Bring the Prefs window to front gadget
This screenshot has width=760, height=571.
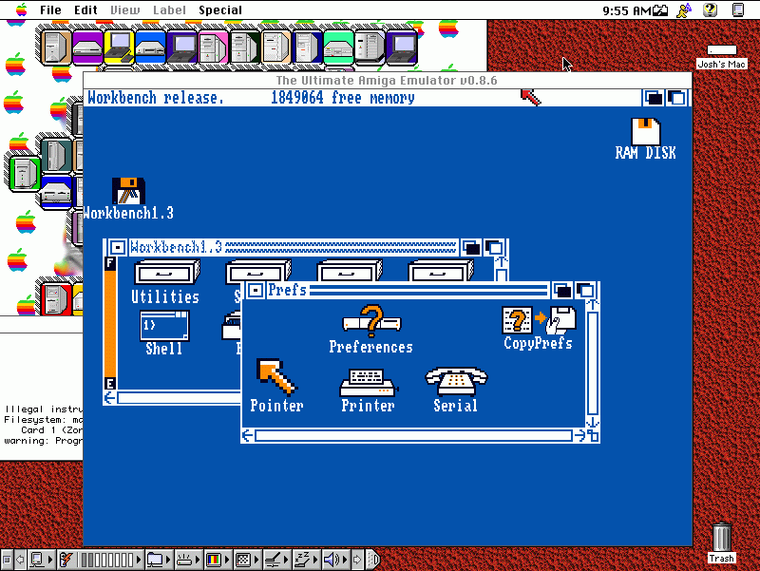pyautogui.click(x=586, y=291)
